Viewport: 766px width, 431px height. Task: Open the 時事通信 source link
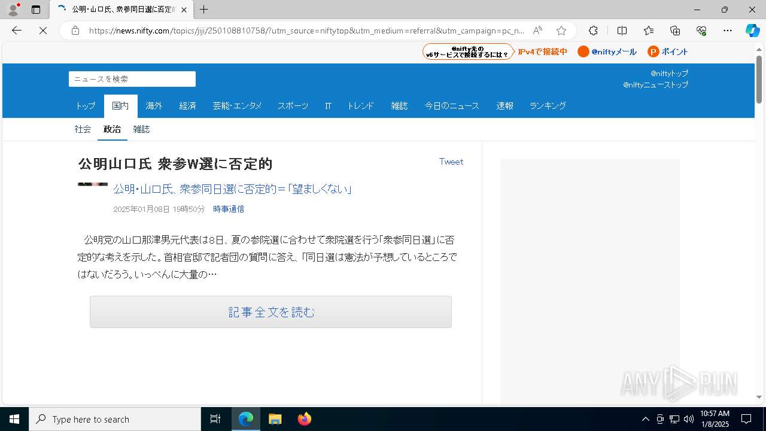[x=229, y=209]
